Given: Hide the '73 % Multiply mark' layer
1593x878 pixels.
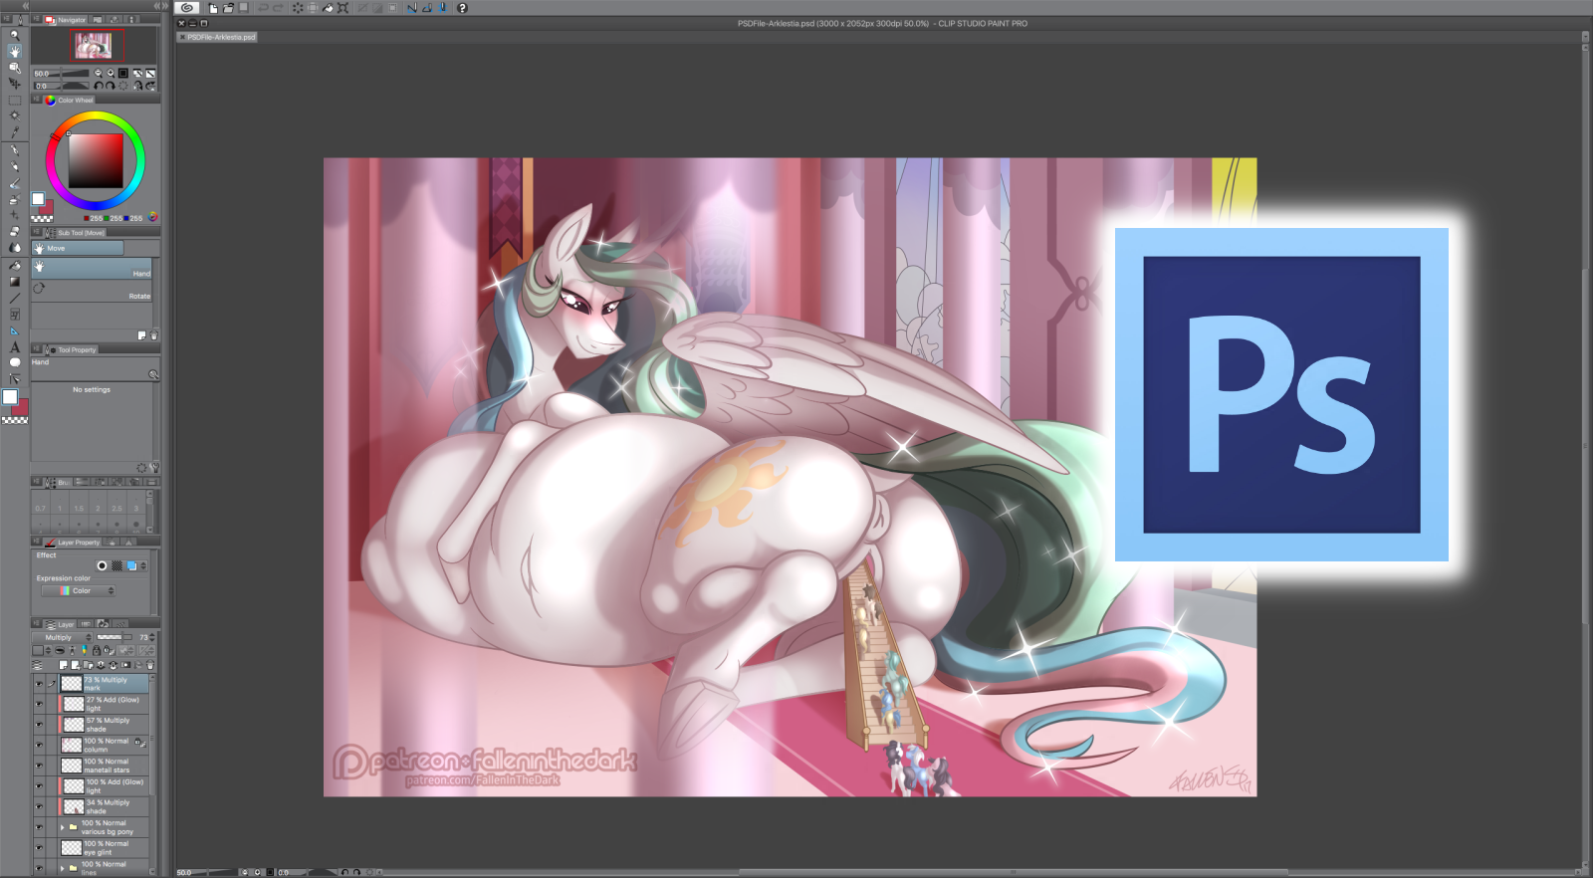Looking at the screenshot, I should click(39, 684).
